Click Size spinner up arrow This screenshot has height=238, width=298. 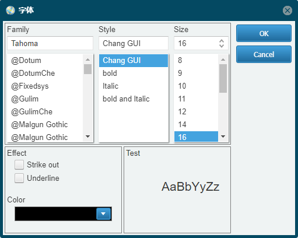click(x=222, y=41)
